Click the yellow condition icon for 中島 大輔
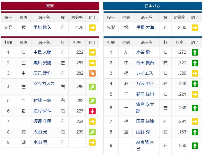 coord(92,52)
